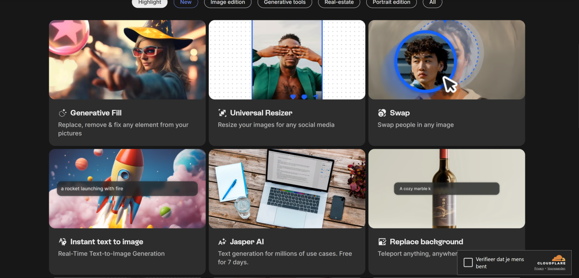Open the Generative Fill title link
579x278 pixels.
point(96,113)
